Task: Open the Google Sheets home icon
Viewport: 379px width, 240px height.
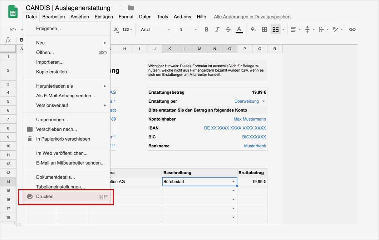Action: tap(13, 12)
